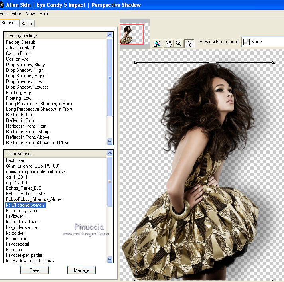Select the 'Drop Shadow, Blurry' factory preset
Image resolution: width=284 pixels, height=282 pixels.
click(26, 65)
